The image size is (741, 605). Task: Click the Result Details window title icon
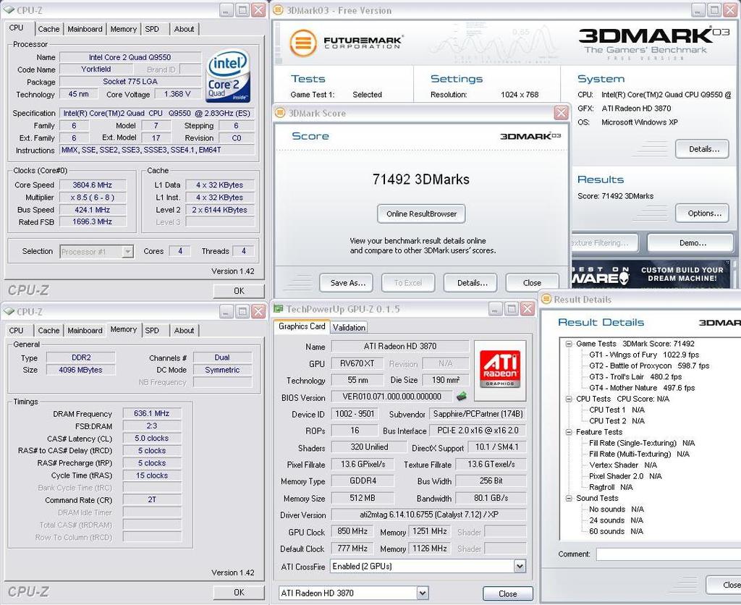546,299
